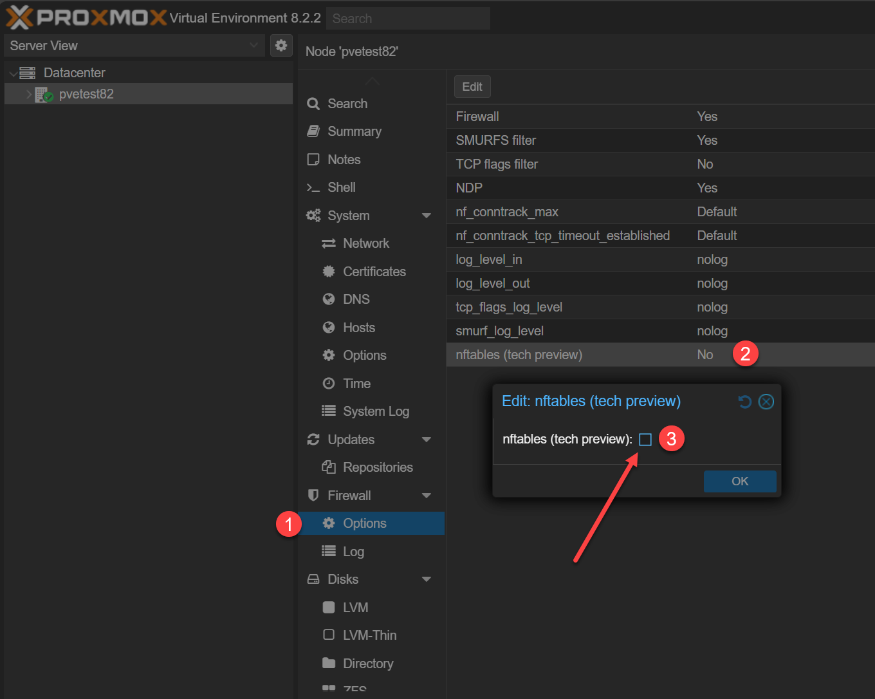The height and width of the screenshot is (699, 875).
Task: Click the Datacenter server icon
Action: 28,73
